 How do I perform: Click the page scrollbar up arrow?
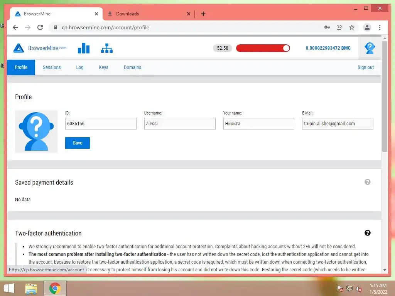click(385, 38)
